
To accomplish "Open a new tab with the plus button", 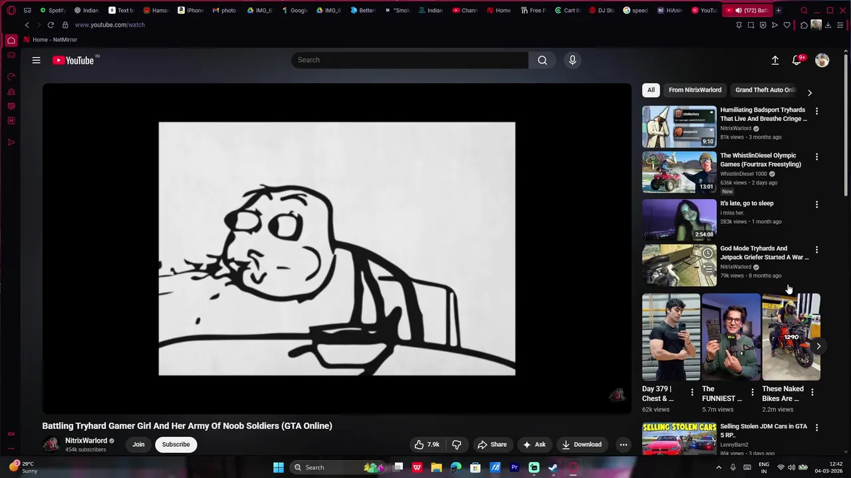I will (x=779, y=11).
